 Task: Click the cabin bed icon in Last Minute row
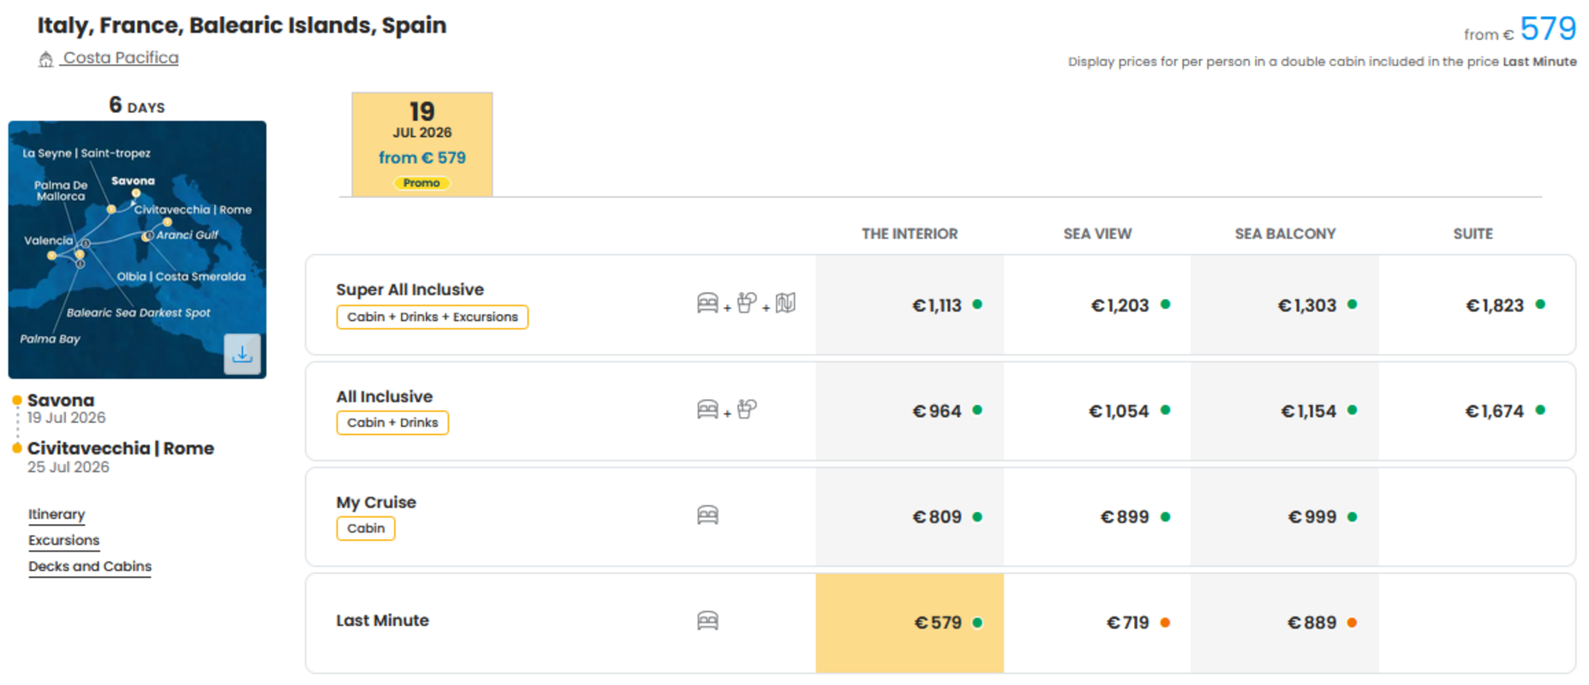[x=708, y=622]
